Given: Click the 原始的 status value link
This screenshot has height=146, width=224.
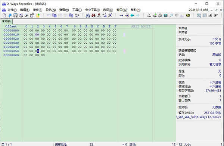Looking at the screenshot, I should pyautogui.click(x=217, y=55).
